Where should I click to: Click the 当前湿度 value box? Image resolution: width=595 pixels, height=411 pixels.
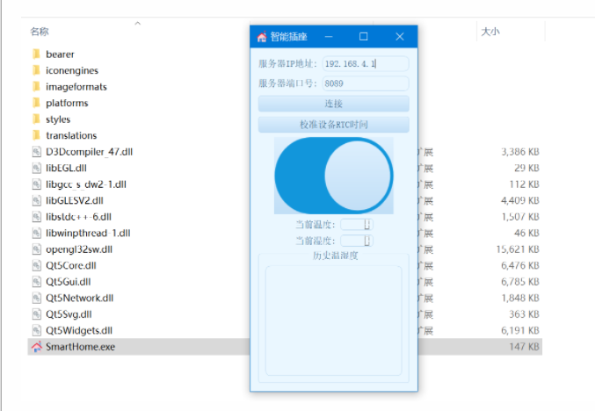coord(357,241)
